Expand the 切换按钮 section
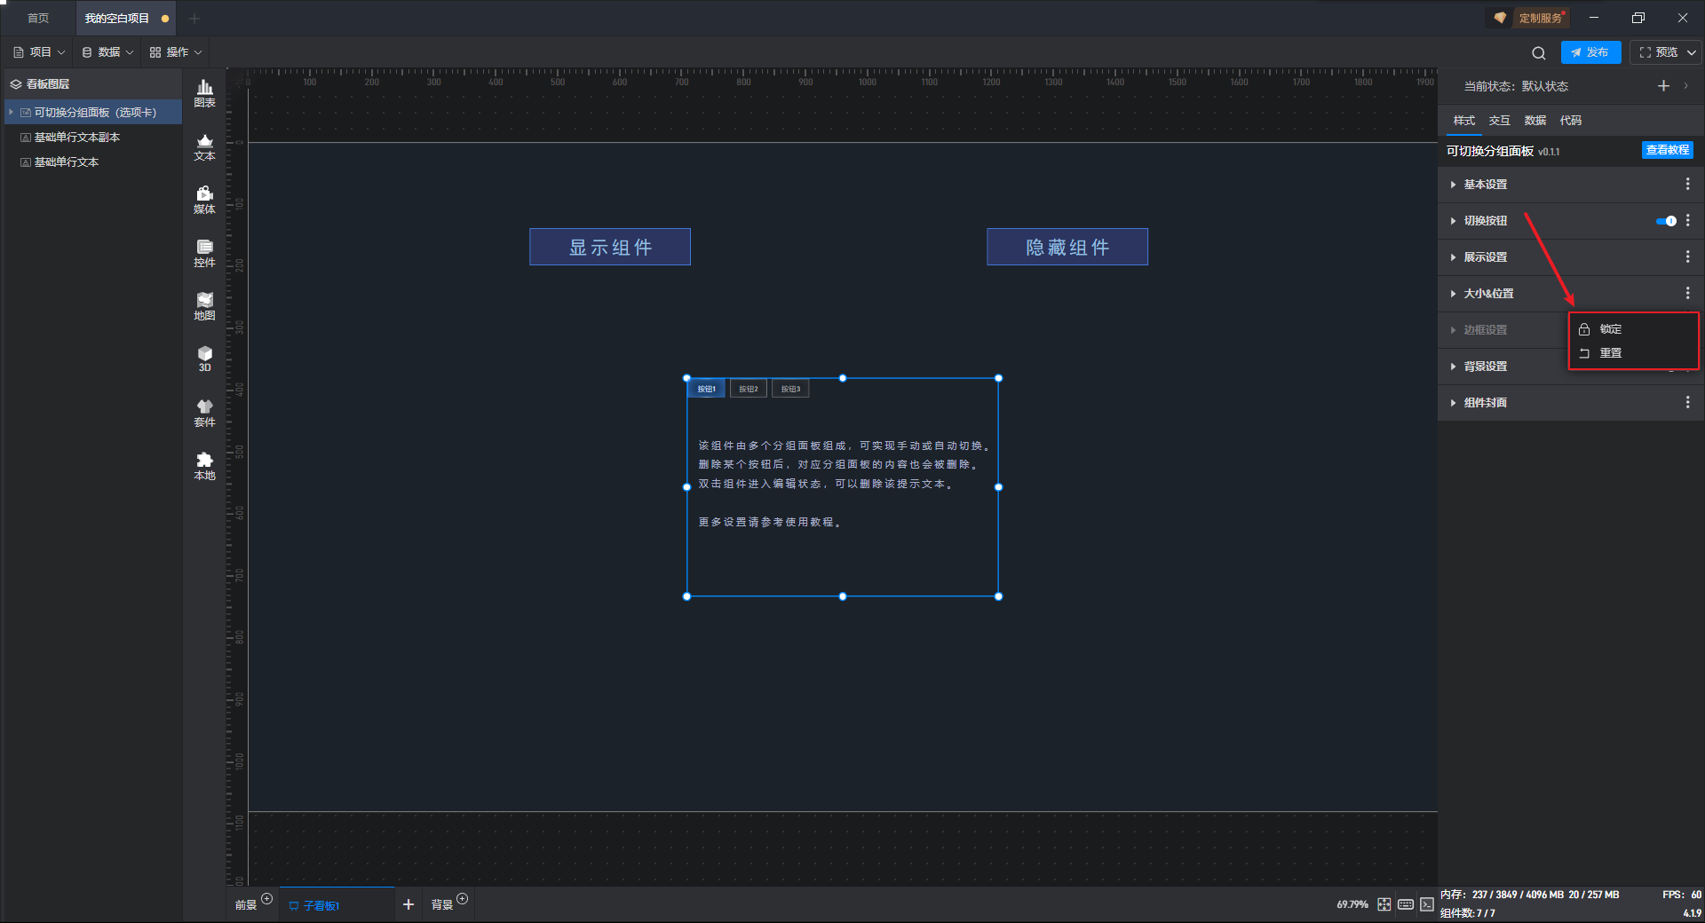Image resolution: width=1705 pixels, height=923 pixels. 1453,221
